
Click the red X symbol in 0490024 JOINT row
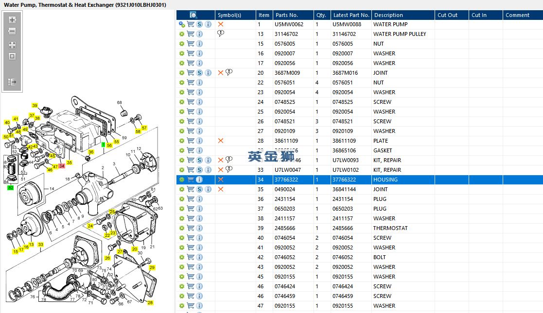(221, 189)
